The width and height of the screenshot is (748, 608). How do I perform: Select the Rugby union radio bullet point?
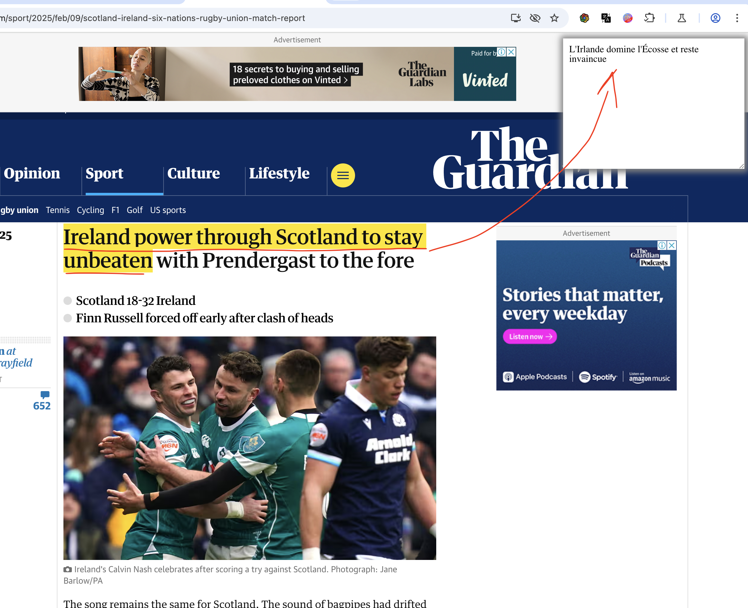[x=19, y=210]
